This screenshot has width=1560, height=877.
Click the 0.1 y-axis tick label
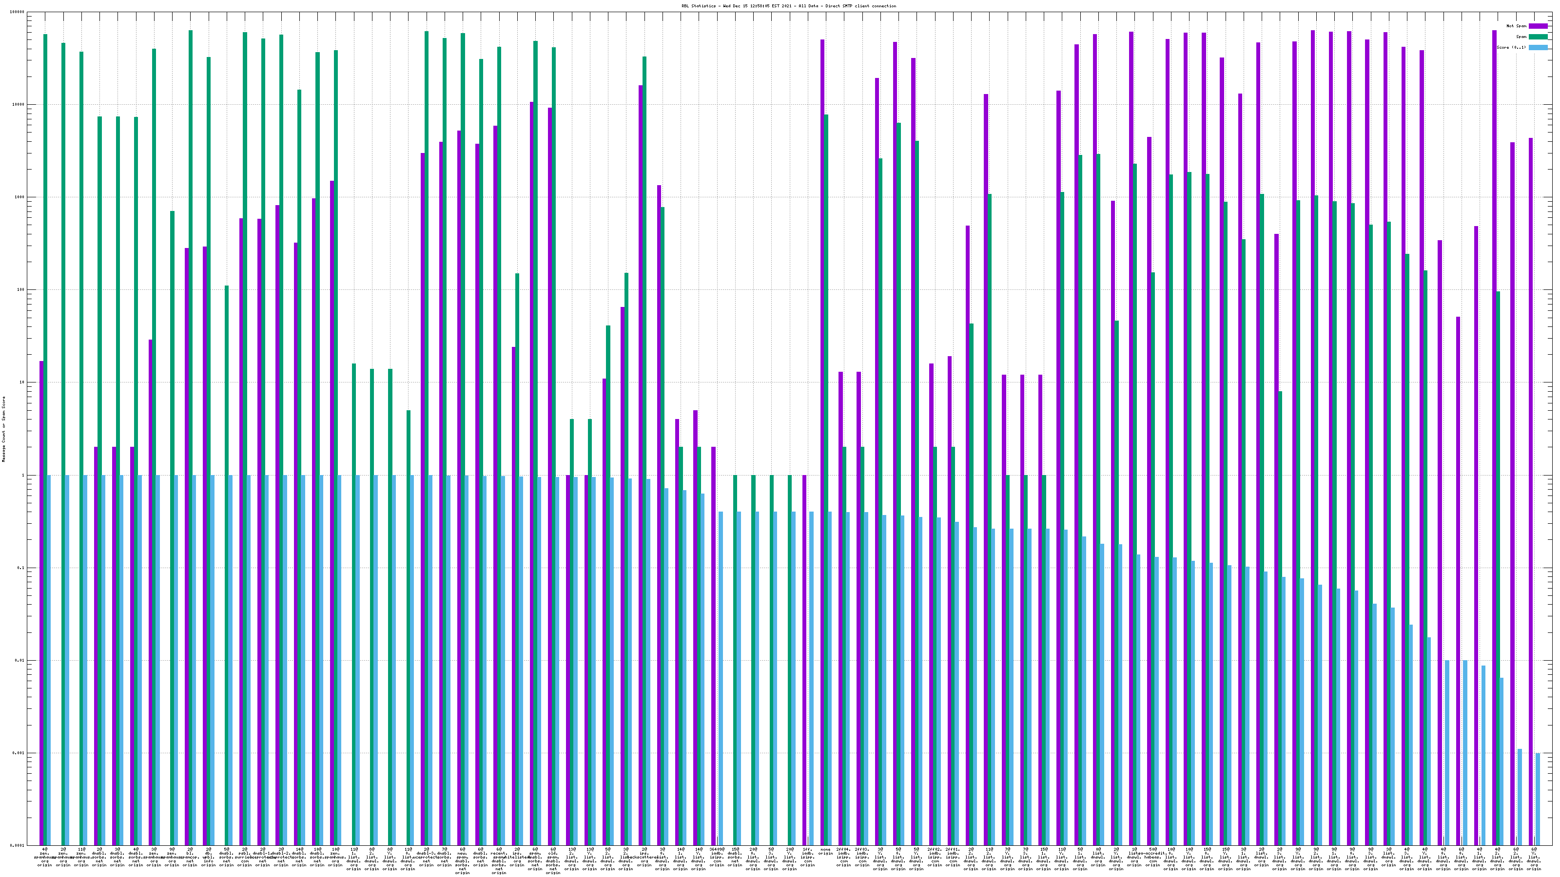tap(21, 568)
